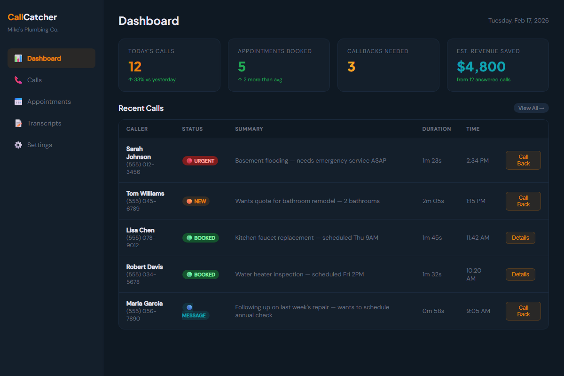Viewport: 564px width, 376px height.
Task: Click the BOOKED badge on Lisa Chen's row
Action: click(201, 238)
